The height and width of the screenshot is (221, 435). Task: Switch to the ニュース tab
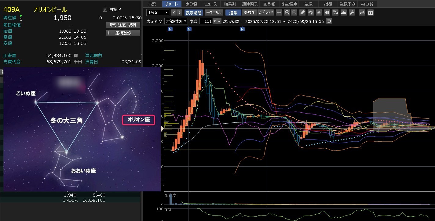[210, 4]
